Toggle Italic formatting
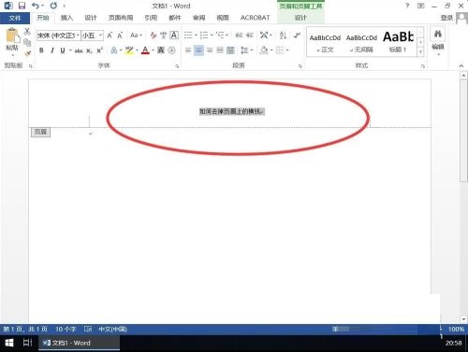Image resolution: width=468 pixels, height=352 pixels. (52, 50)
